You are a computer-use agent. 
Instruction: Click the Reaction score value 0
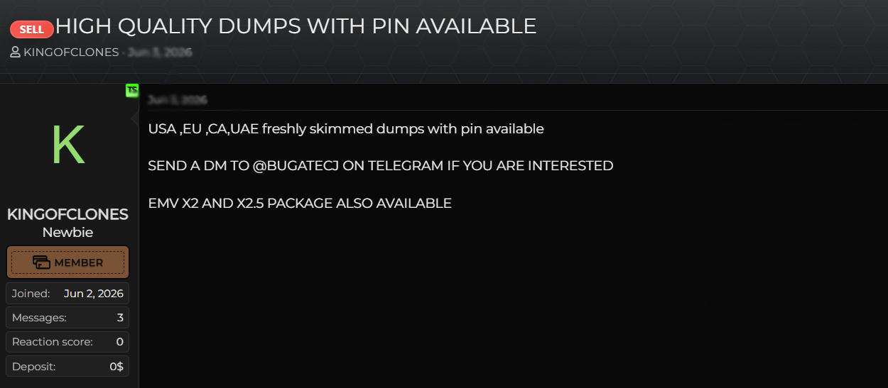(119, 342)
